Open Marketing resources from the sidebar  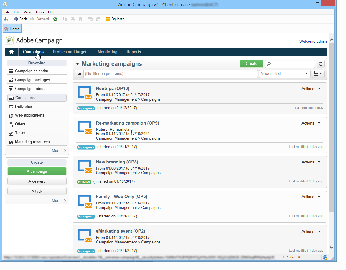[x=37, y=142]
